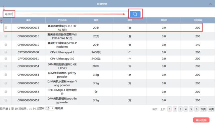This screenshot has height=123, width=215.
Task: Click the 末页 last page button
Action: (x=211, y=109)
